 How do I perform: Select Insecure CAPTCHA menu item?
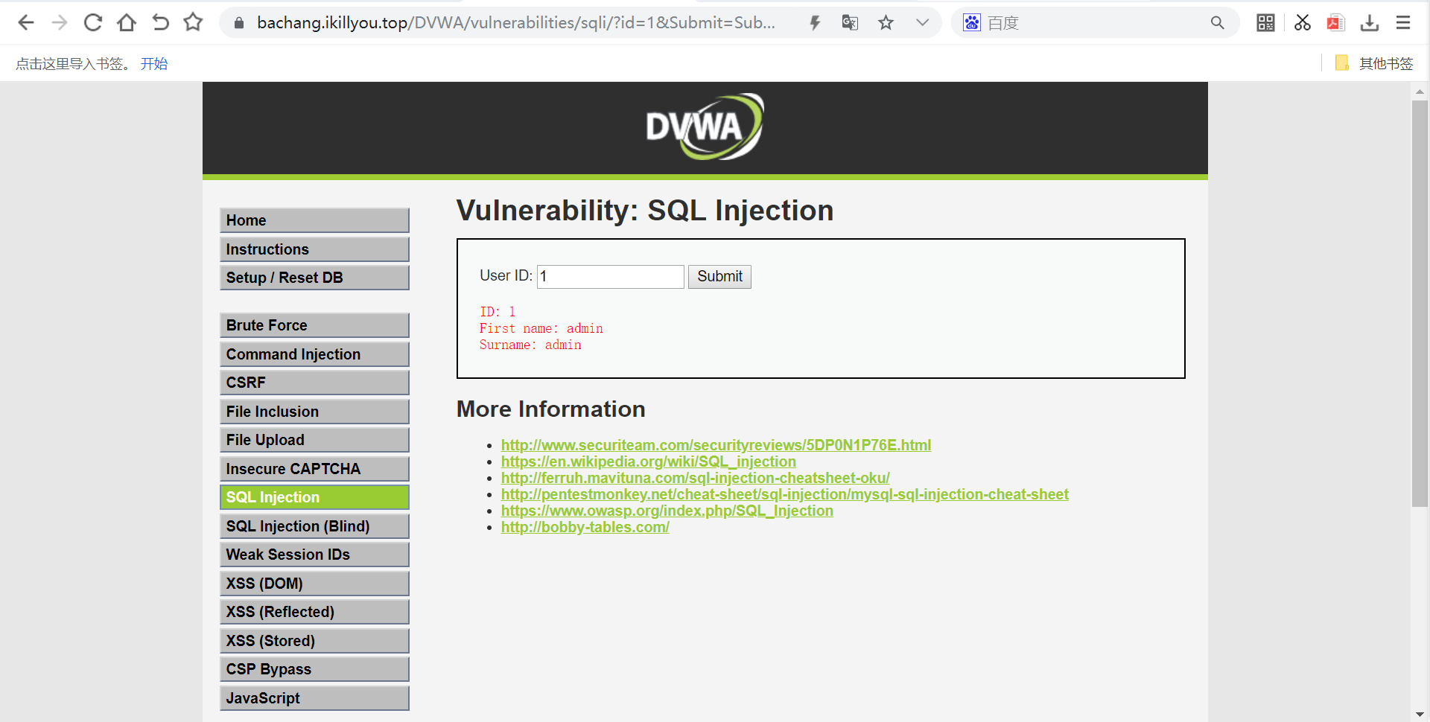coord(314,469)
